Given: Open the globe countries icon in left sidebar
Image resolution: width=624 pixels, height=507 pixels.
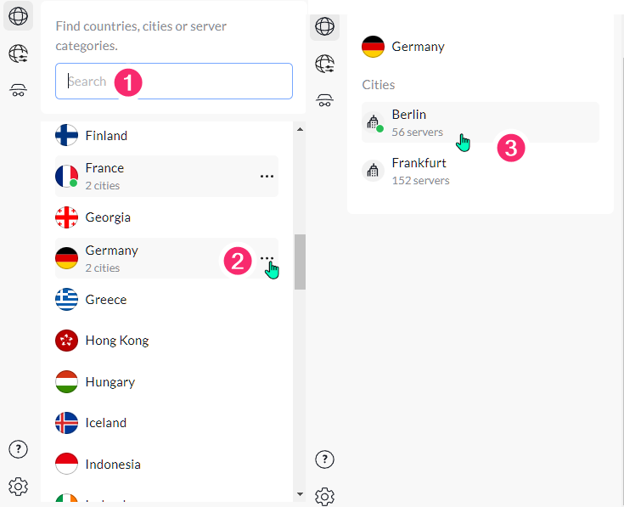Looking at the screenshot, I should (19, 16).
